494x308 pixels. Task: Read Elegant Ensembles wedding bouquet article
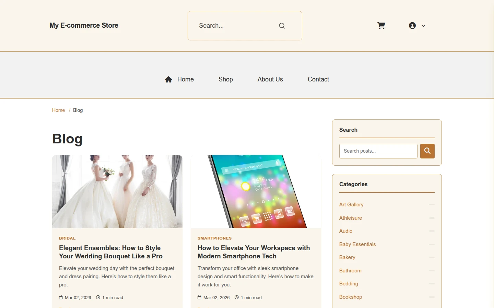[111, 252]
